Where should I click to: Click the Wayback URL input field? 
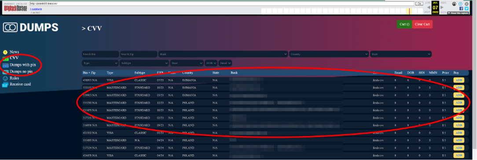tap(222, 4)
